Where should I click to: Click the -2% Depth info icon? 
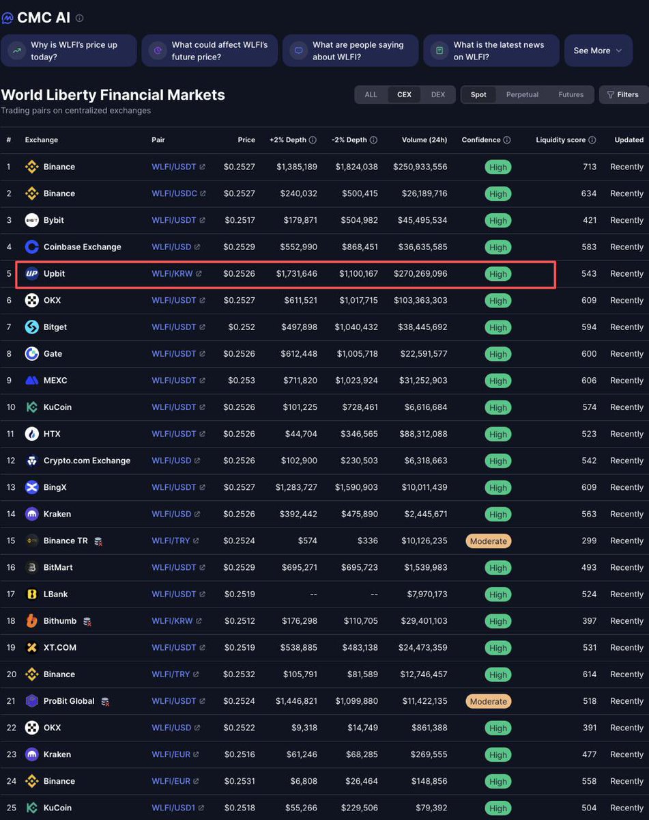click(373, 140)
